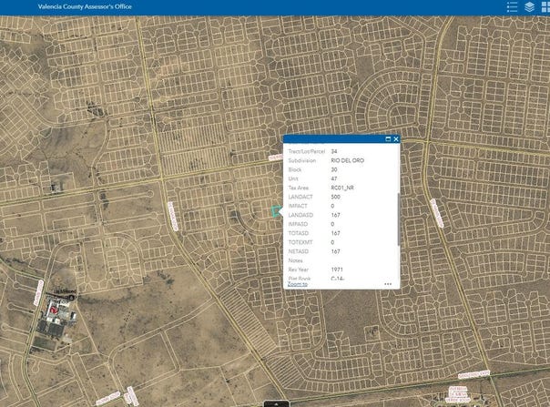Click the RIO DEL ORO subdivision value

click(347, 160)
